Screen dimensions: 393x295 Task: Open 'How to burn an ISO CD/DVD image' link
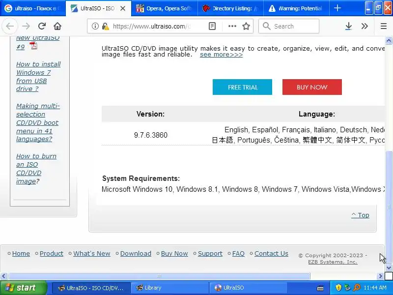[x=36, y=169]
